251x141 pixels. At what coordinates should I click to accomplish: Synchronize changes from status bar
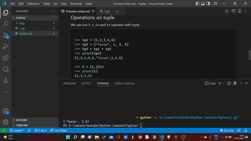click(x=29, y=130)
